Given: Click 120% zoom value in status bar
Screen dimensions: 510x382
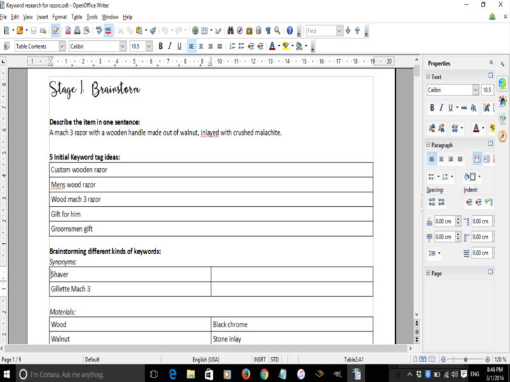Looking at the screenshot, I should pyautogui.click(x=500, y=359).
